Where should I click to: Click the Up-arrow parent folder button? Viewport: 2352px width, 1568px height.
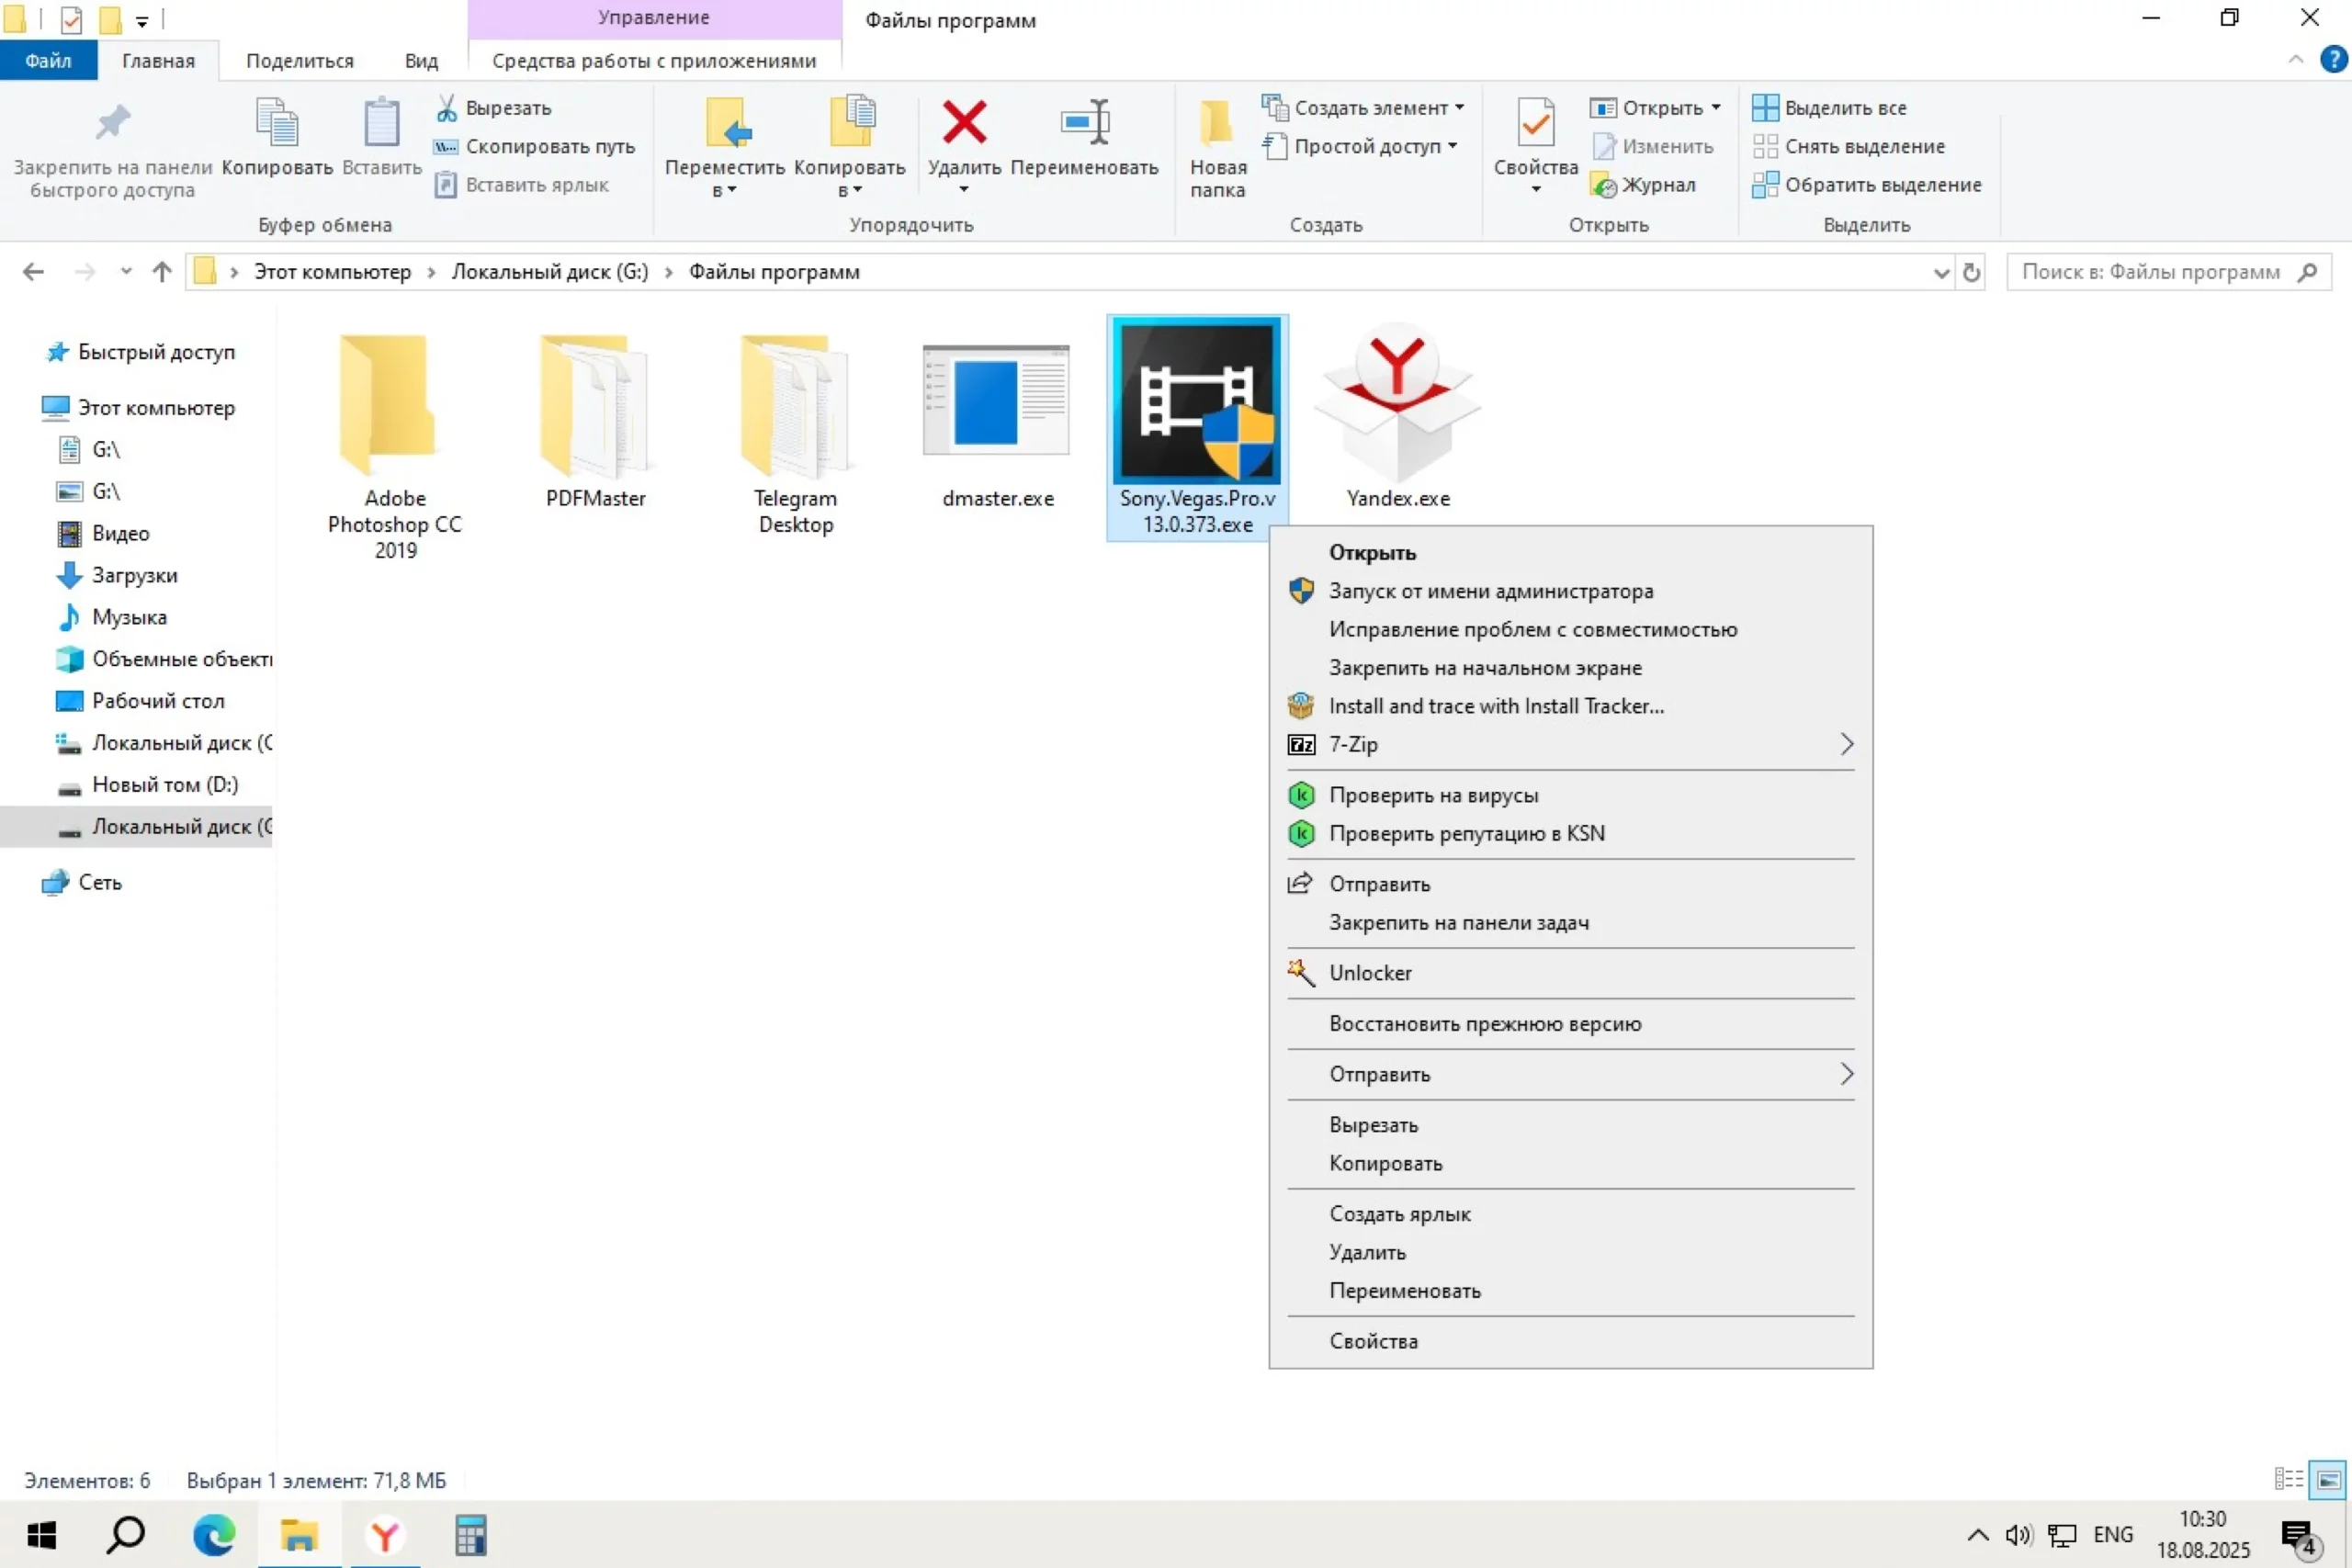point(162,272)
